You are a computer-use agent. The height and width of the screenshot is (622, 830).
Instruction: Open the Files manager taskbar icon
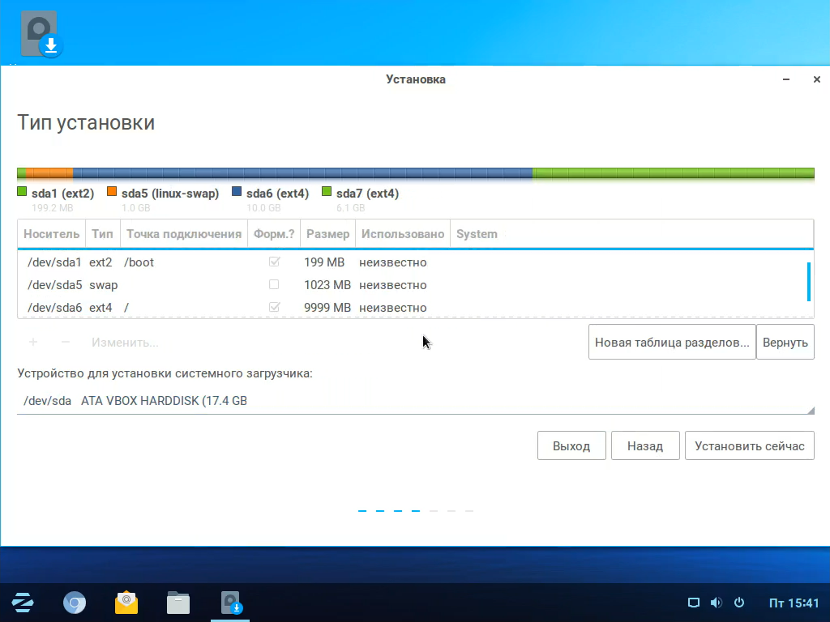pyautogui.click(x=178, y=603)
